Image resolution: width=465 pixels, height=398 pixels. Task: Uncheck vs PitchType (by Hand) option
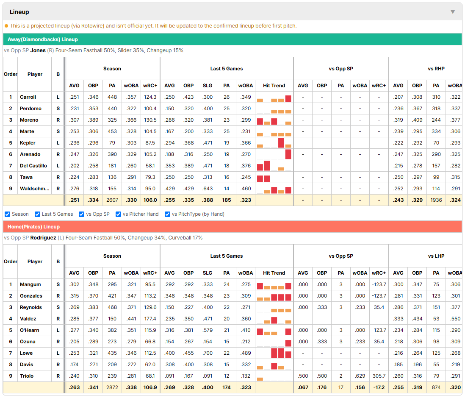pyautogui.click(x=168, y=214)
